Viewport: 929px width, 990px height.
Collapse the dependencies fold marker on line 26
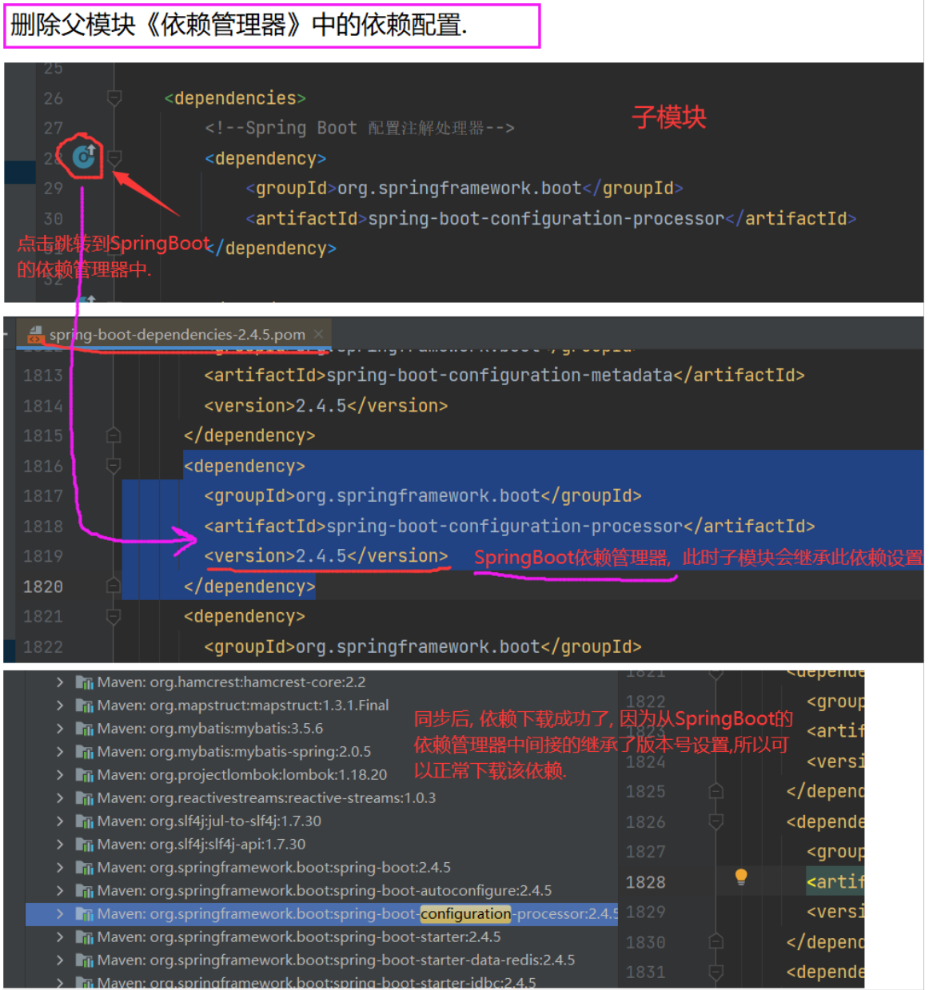click(114, 98)
